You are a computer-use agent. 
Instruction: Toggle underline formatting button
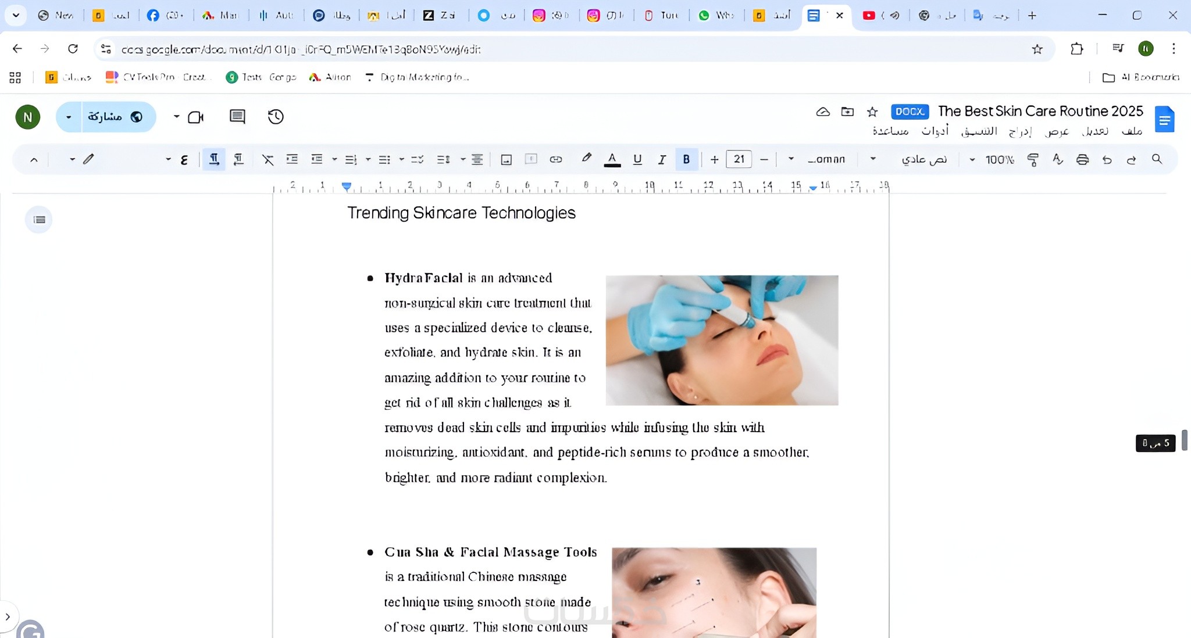tap(637, 159)
